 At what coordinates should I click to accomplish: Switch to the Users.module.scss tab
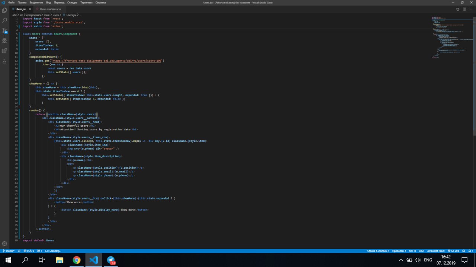coord(50,9)
